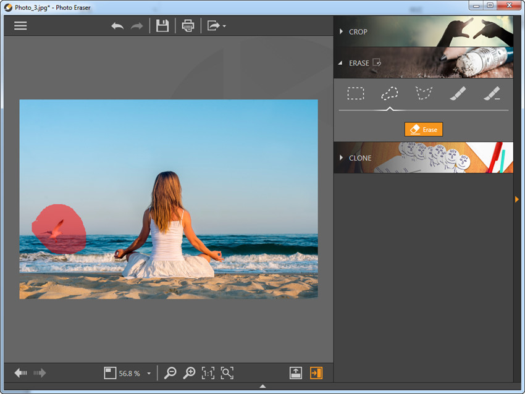Open the hamburger main menu

[20, 26]
